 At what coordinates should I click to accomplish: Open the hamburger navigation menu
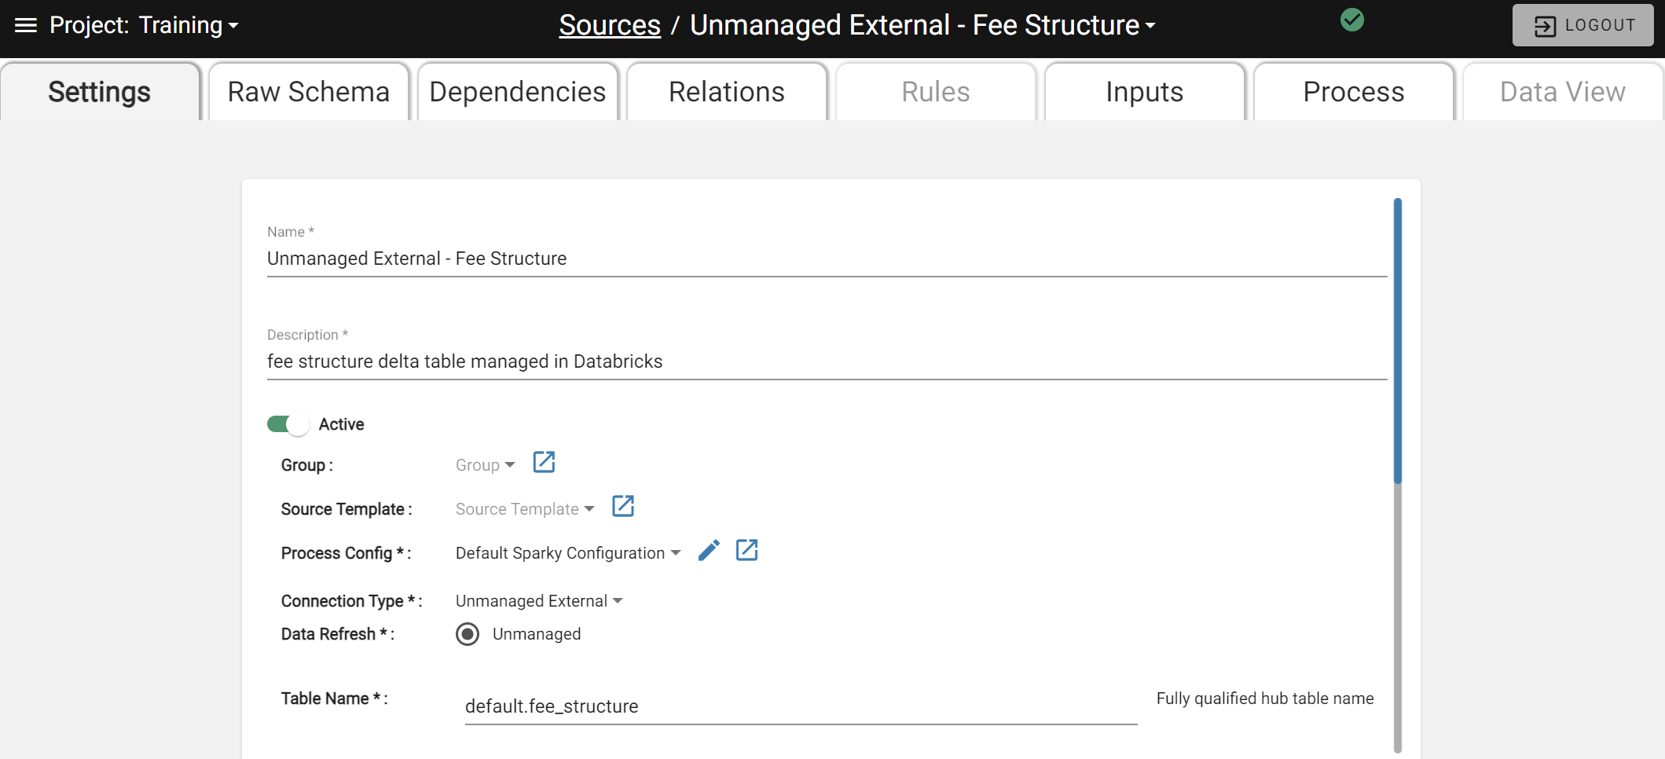pos(26,25)
